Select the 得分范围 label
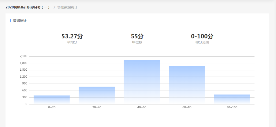The image size is (276, 127). (x=202, y=42)
